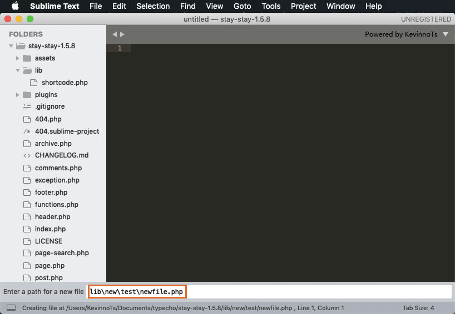Open exception.php from the sidebar

(x=57, y=180)
